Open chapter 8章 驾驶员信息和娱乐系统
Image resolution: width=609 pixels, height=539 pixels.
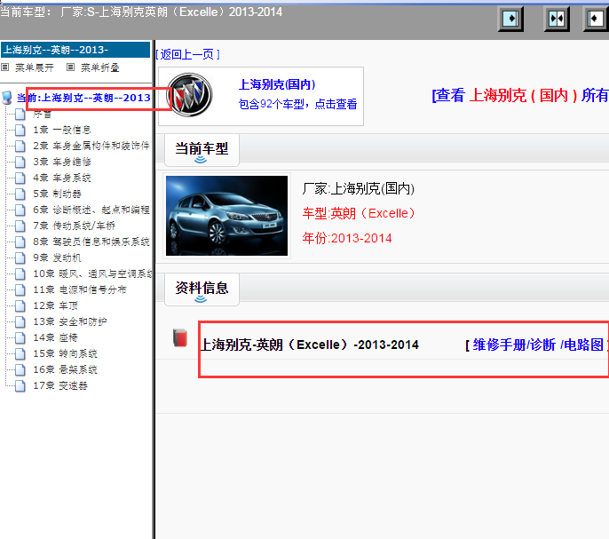pos(91,242)
